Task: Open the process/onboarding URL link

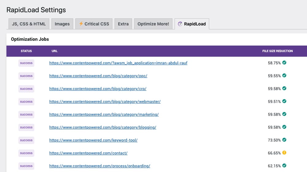Action: 100,166
